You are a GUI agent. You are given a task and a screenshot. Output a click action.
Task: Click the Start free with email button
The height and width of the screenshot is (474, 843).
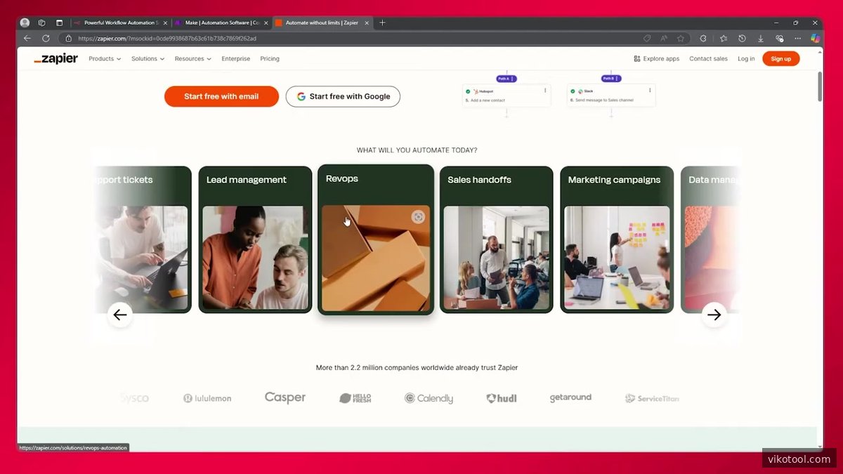click(x=221, y=96)
